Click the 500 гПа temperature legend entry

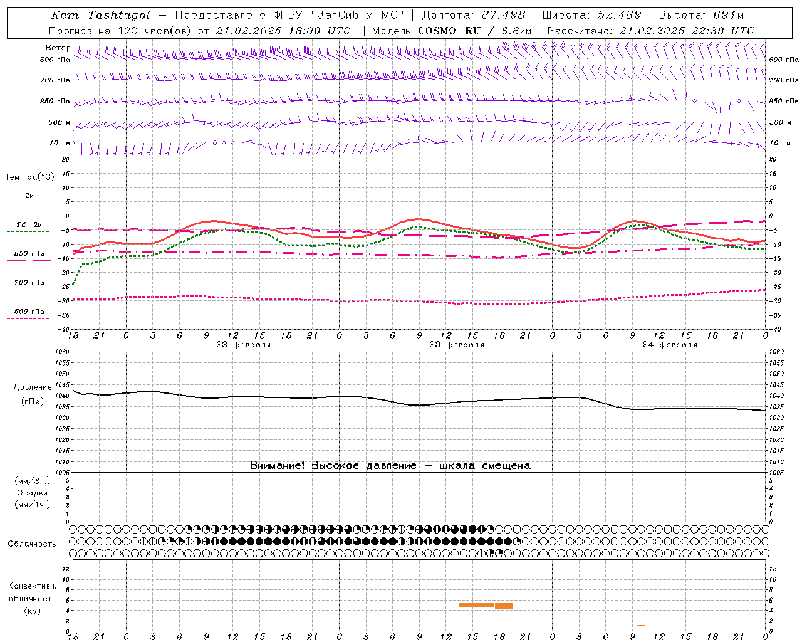[x=29, y=312]
